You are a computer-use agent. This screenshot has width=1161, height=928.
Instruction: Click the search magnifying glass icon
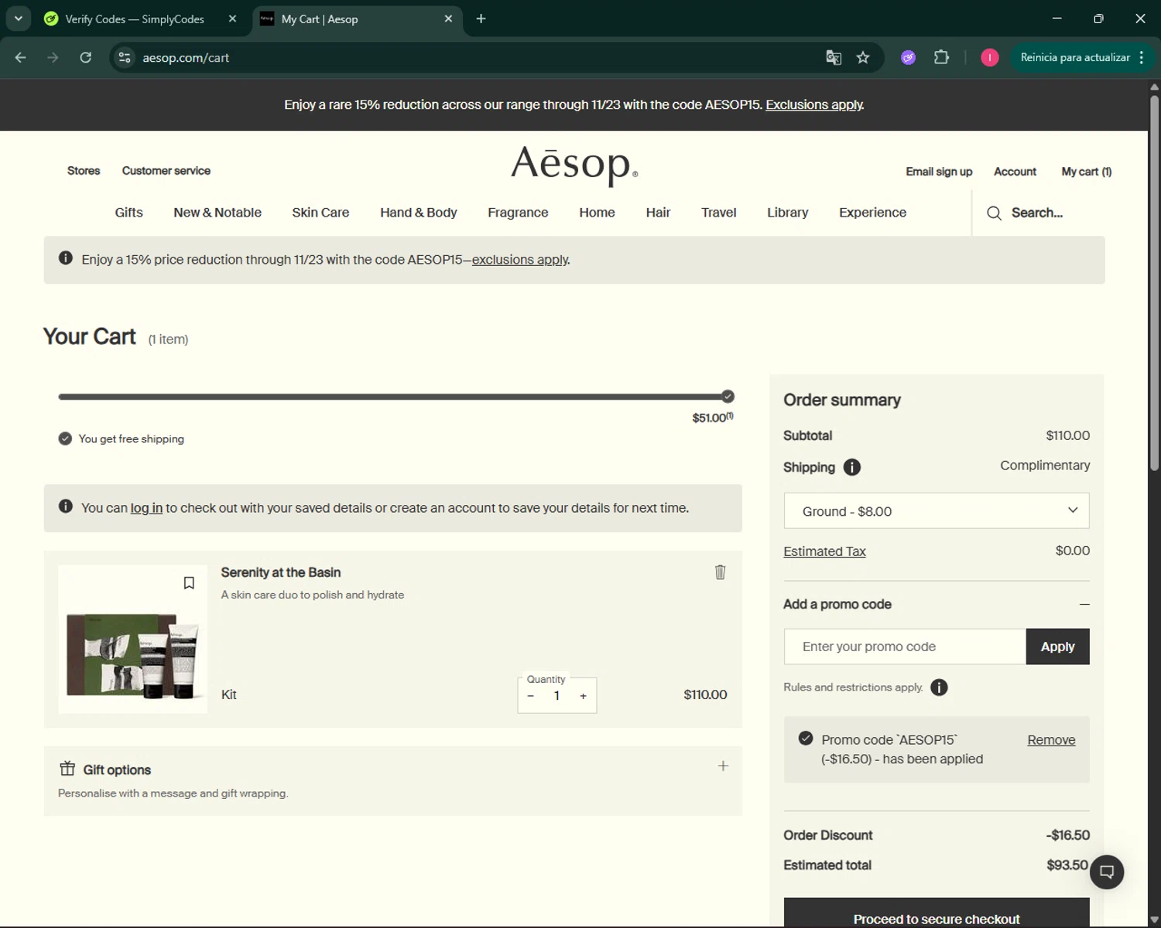[x=994, y=213]
